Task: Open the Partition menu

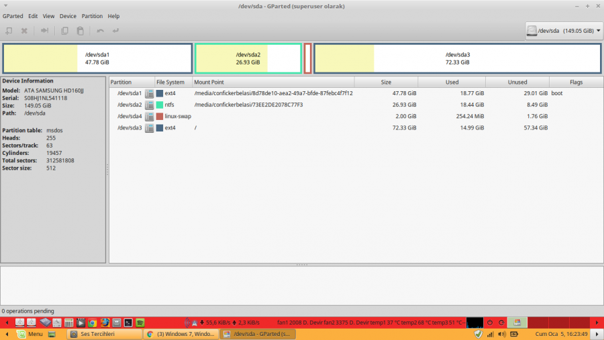Action: (92, 16)
